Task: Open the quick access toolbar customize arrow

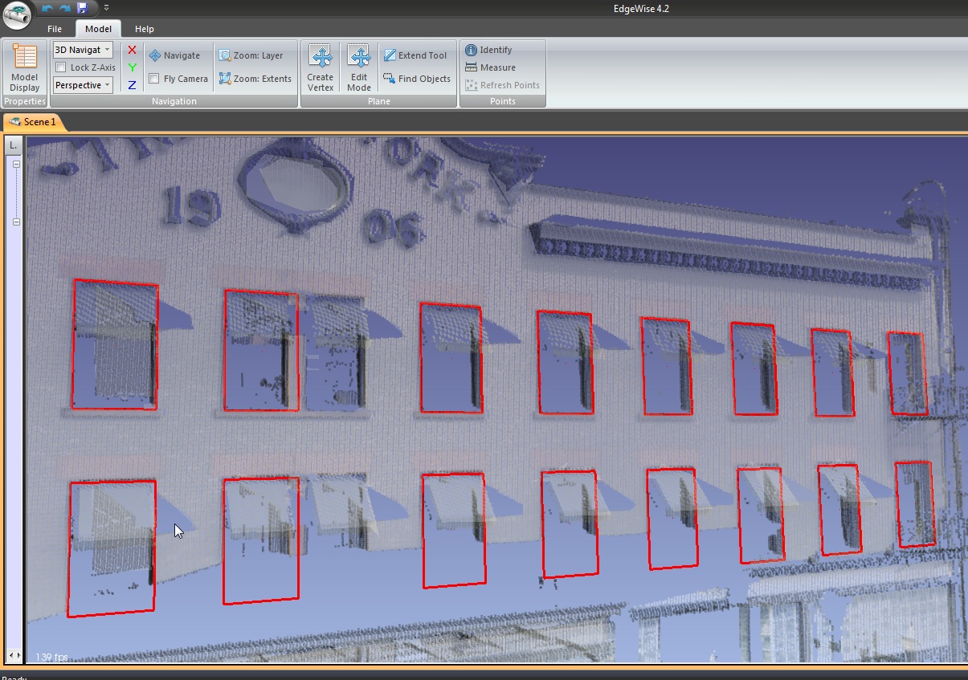Action: (105, 6)
